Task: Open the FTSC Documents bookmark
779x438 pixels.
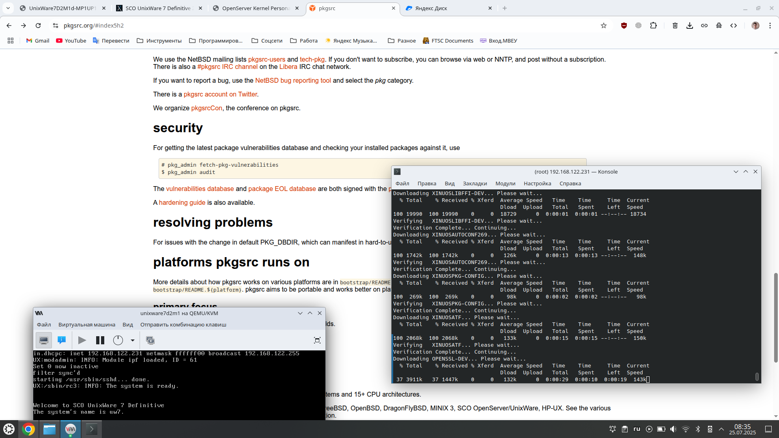Action: click(x=448, y=41)
